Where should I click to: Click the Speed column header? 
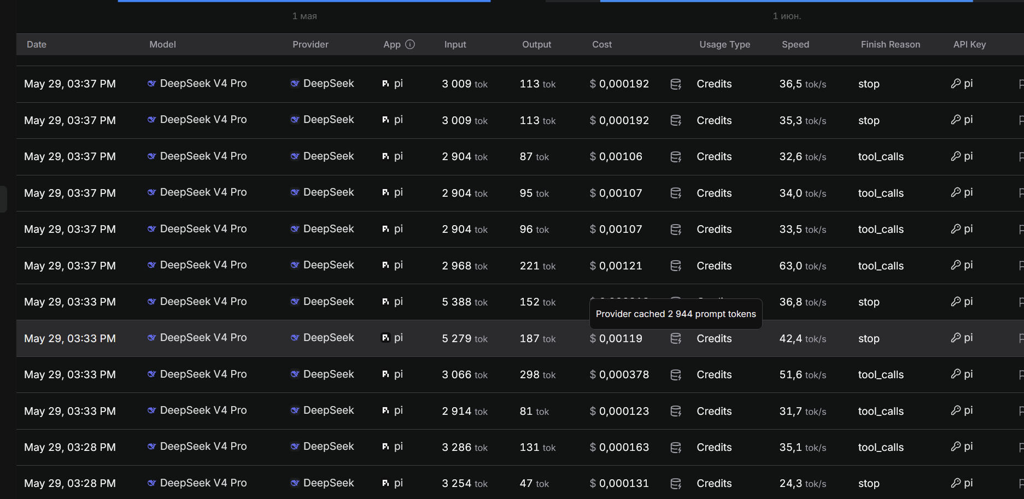pos(795,44)
